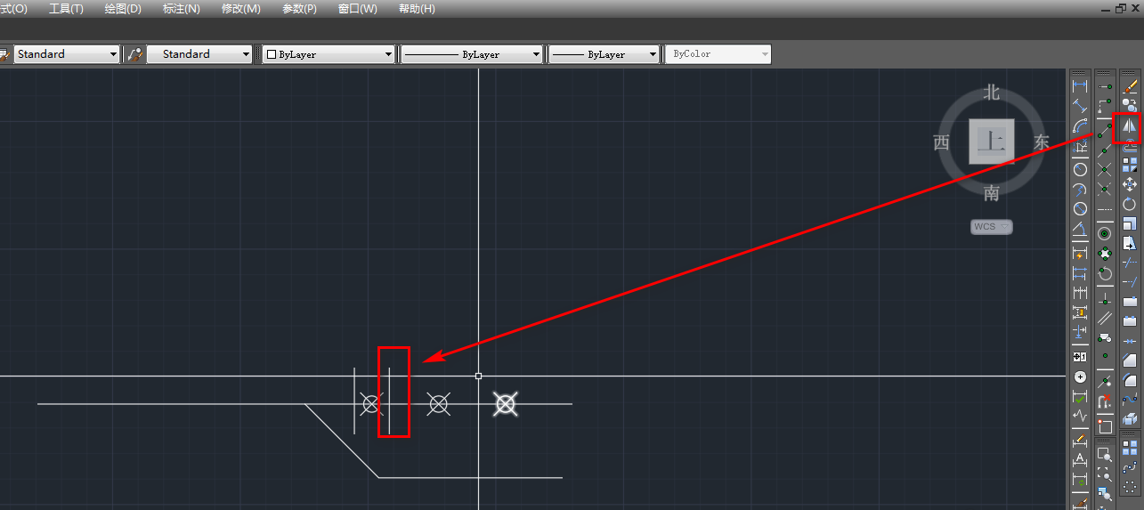
Task: Turn off object snaps with Snap None
Action: (x=1105, y=401)
